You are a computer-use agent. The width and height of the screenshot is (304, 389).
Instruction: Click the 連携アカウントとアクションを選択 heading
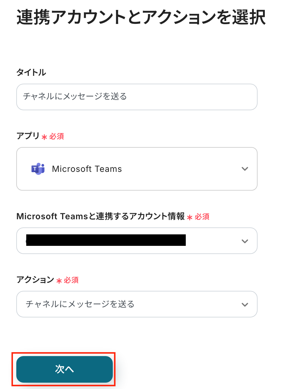pos(141,17)
